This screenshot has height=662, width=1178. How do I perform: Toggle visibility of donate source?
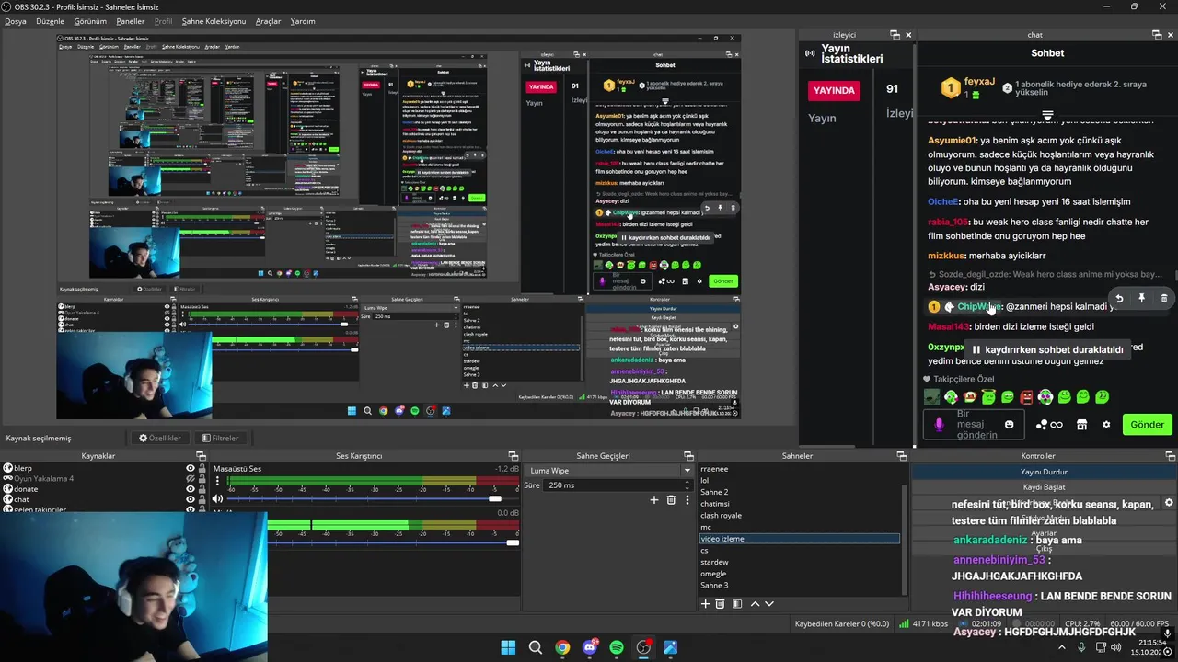pos(191,489)
